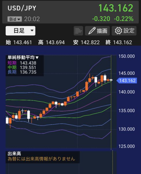141x174 pixels.
Task: Tap the 出来高 volume panel header
Action: pyautogui.click(x=14, y=154)
